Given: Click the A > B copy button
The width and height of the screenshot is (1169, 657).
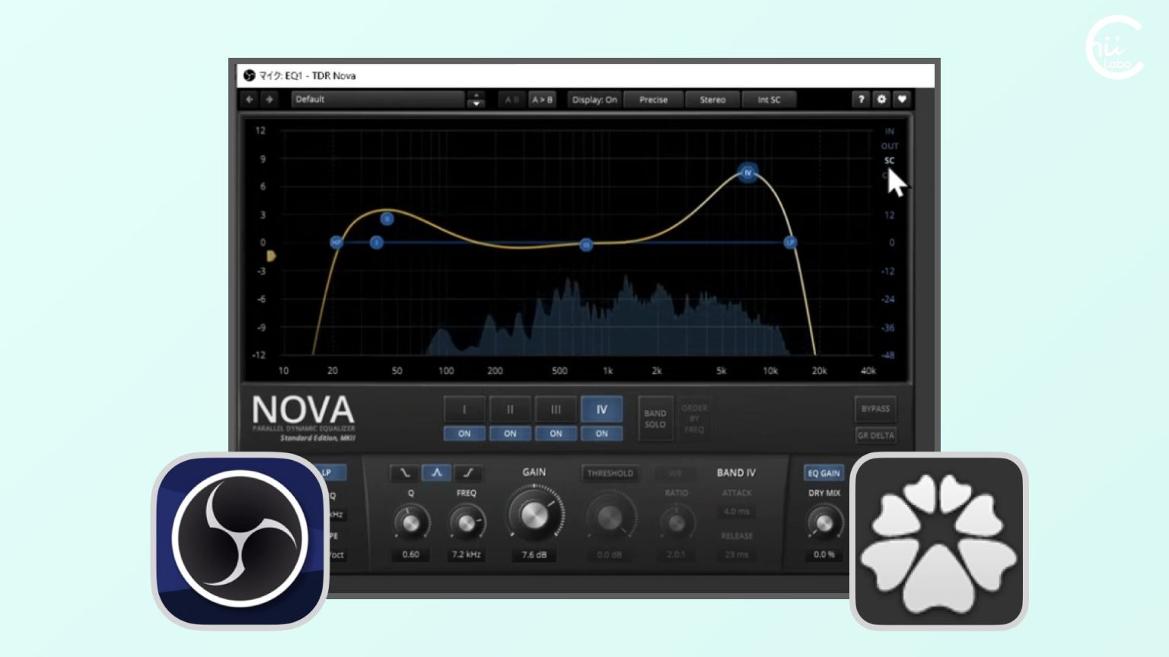Looking at the screenshot, I should click(x=543, y=100).
